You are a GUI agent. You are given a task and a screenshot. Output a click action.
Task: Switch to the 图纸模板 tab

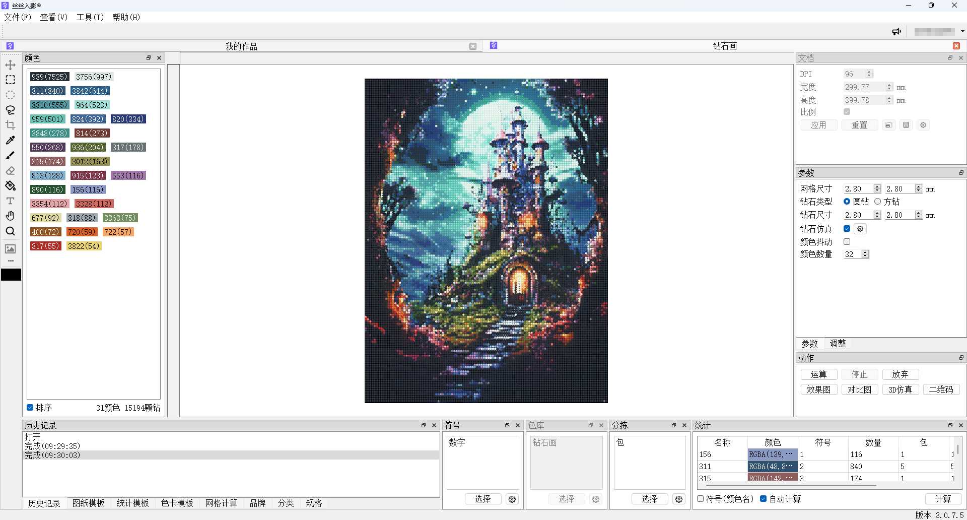click(88, 503)
